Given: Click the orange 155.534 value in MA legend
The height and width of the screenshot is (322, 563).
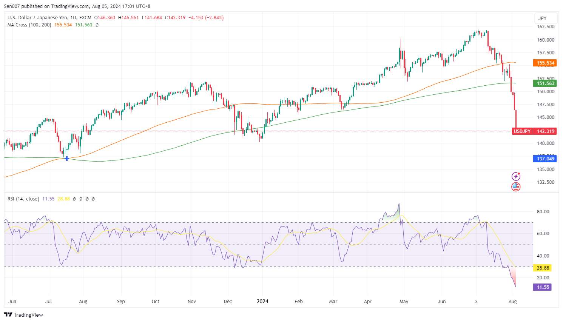Looking at the screenshot, I should (63, 25).
